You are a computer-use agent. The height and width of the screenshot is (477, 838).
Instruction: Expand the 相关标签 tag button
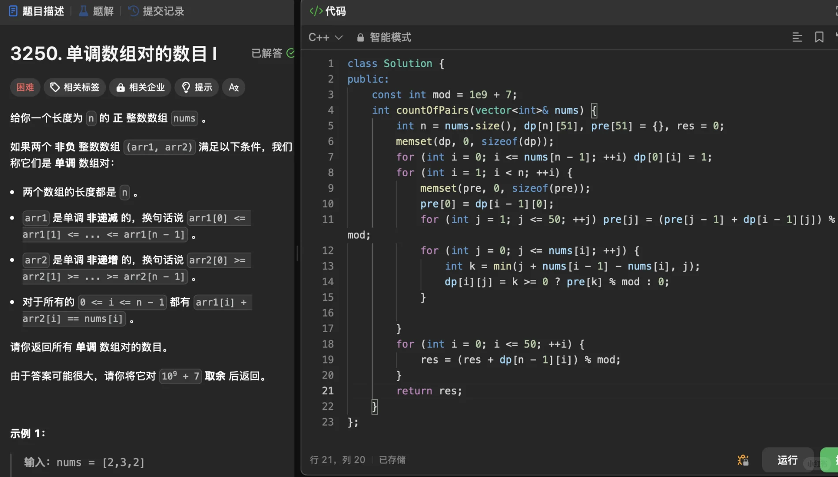point(75,87)
